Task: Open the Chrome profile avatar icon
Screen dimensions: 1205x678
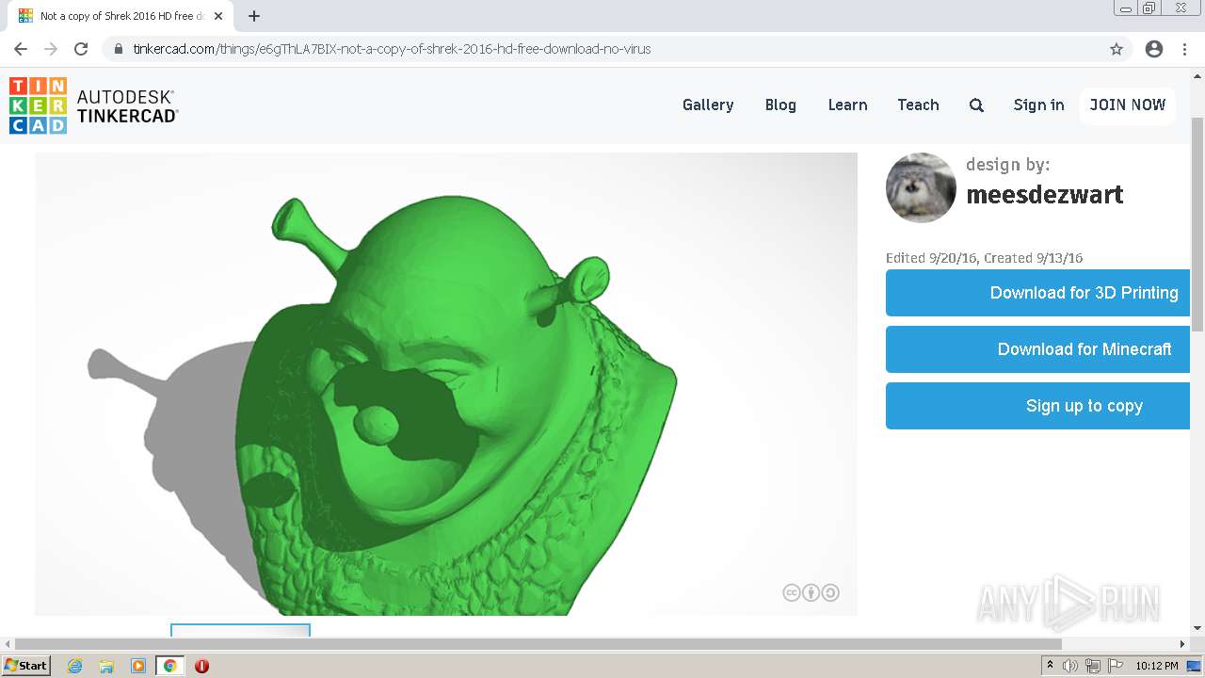Action: coord(1154,49)
